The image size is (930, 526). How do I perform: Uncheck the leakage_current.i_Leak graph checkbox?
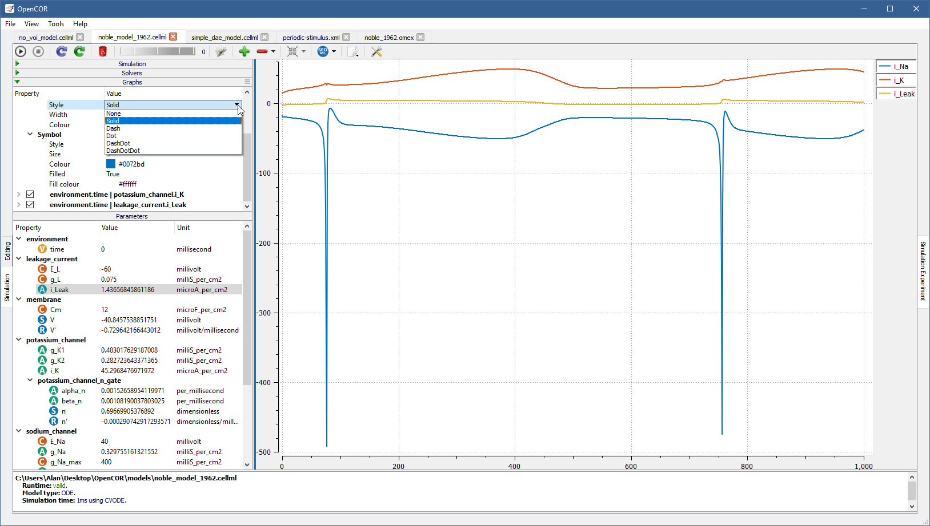pyautogui.click(x=30, y=205)
